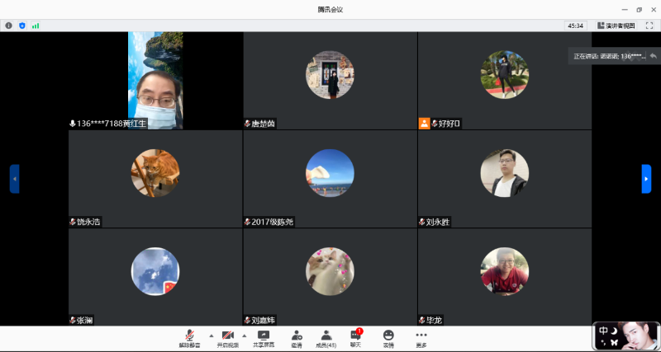This screenshot has width=661, height=352.
Task: Click name label 好好口
Action: tap(449, 124)
